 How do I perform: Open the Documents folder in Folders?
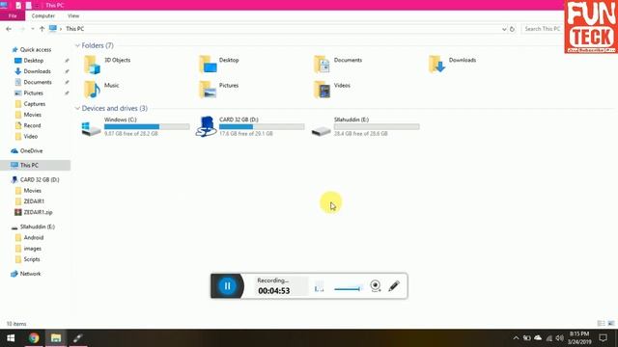(338, 65)
